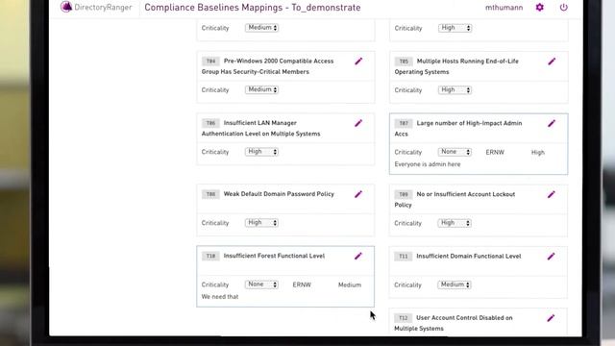Screen dimensions: 615x346
Task: Click 'We need that' comment text
Action: [x=220, y=297]
